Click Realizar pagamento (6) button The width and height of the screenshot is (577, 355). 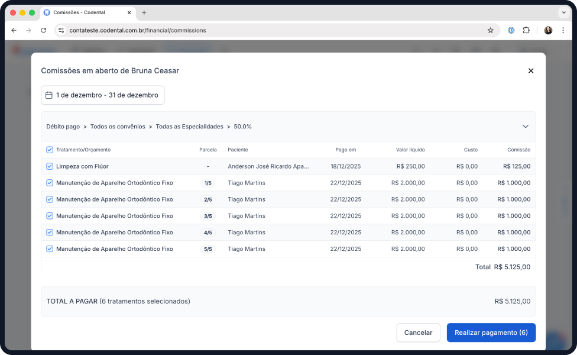coord(491,333)
